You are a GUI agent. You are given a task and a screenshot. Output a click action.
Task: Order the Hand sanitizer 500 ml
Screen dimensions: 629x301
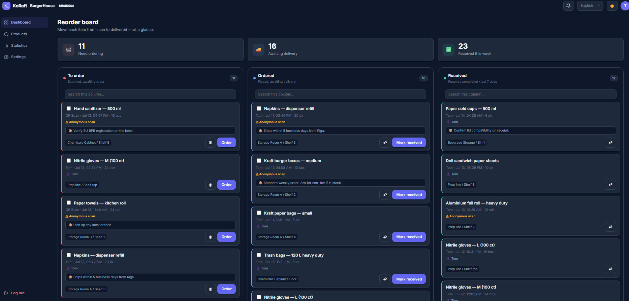[x=226, y=143]
